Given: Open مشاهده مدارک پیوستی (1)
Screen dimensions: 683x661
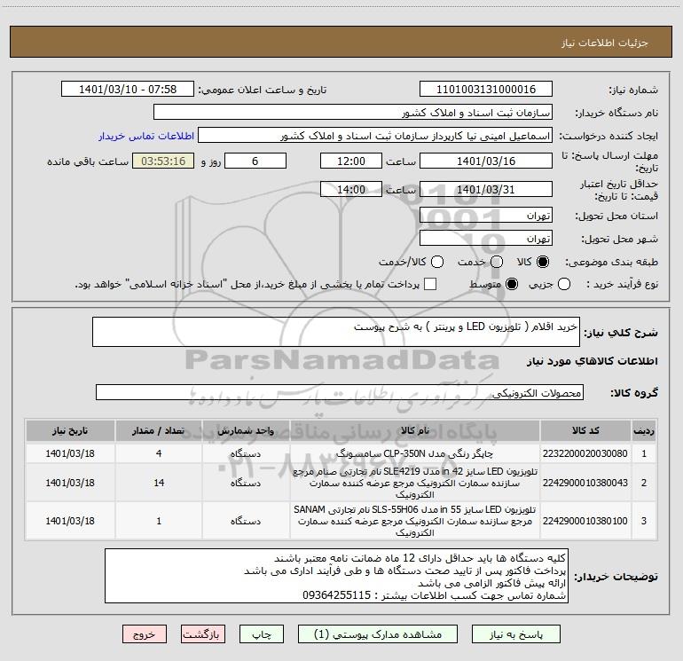Looking at the screenshot, I should coord(378,634).
